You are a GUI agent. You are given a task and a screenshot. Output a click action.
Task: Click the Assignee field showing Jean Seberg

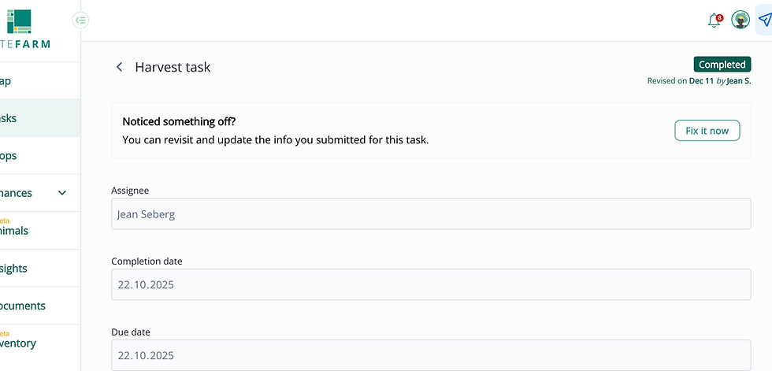click(x=431, y=213)
